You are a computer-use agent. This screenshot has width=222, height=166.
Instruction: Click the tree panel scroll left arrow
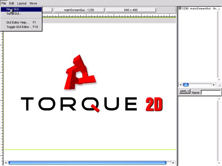(180, 85)
